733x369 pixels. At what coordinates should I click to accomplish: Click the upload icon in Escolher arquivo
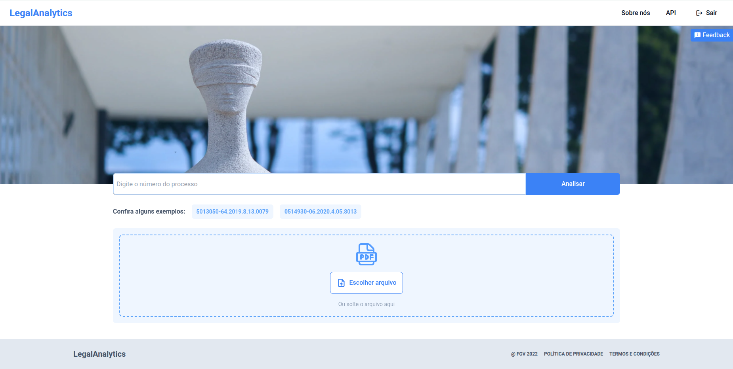pos(341,283)
